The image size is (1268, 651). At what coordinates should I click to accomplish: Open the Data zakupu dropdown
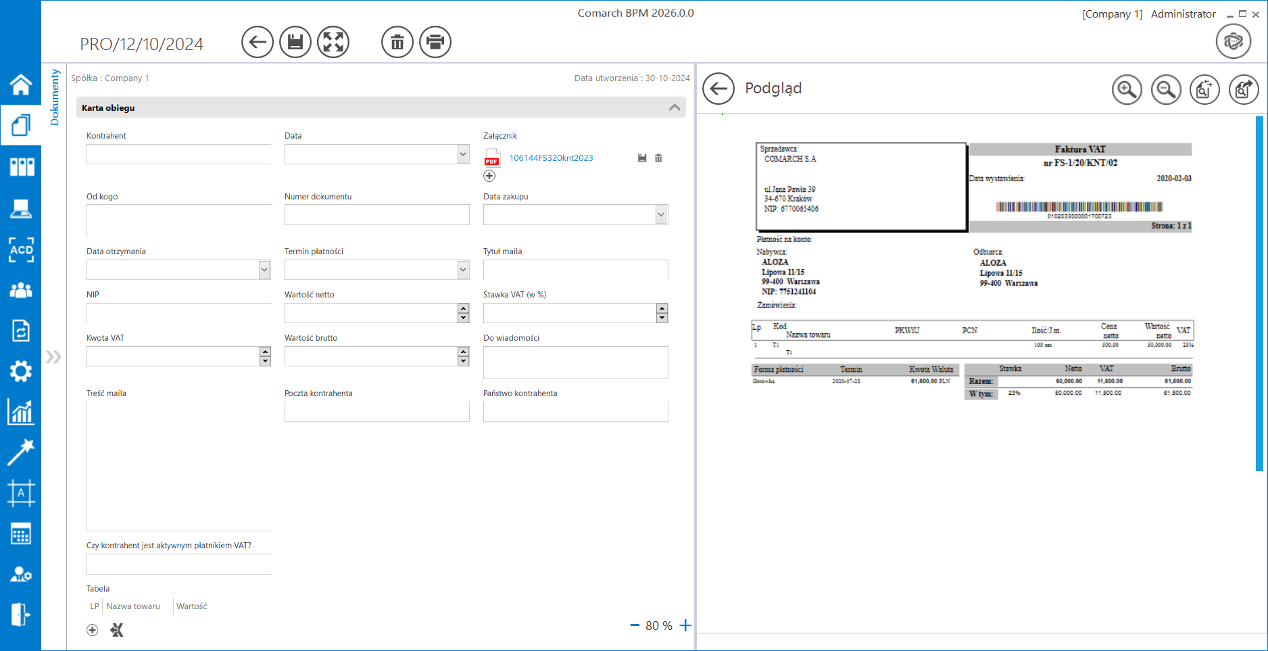(x=661, y=215)
